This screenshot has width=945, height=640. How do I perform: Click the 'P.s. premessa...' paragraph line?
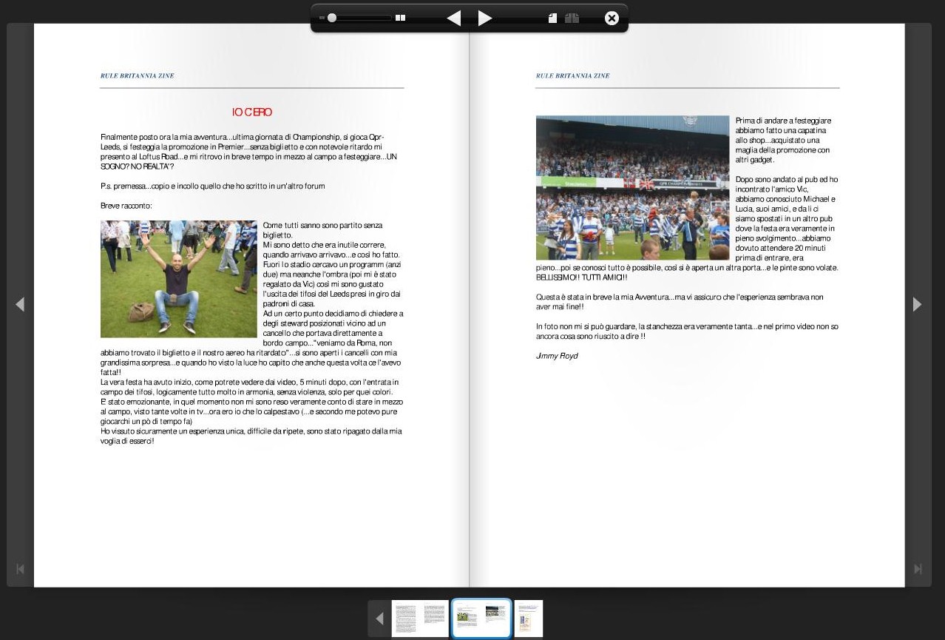(213, 186)
